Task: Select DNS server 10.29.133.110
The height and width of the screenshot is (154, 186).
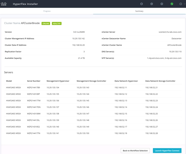Action: coord(175,52)
